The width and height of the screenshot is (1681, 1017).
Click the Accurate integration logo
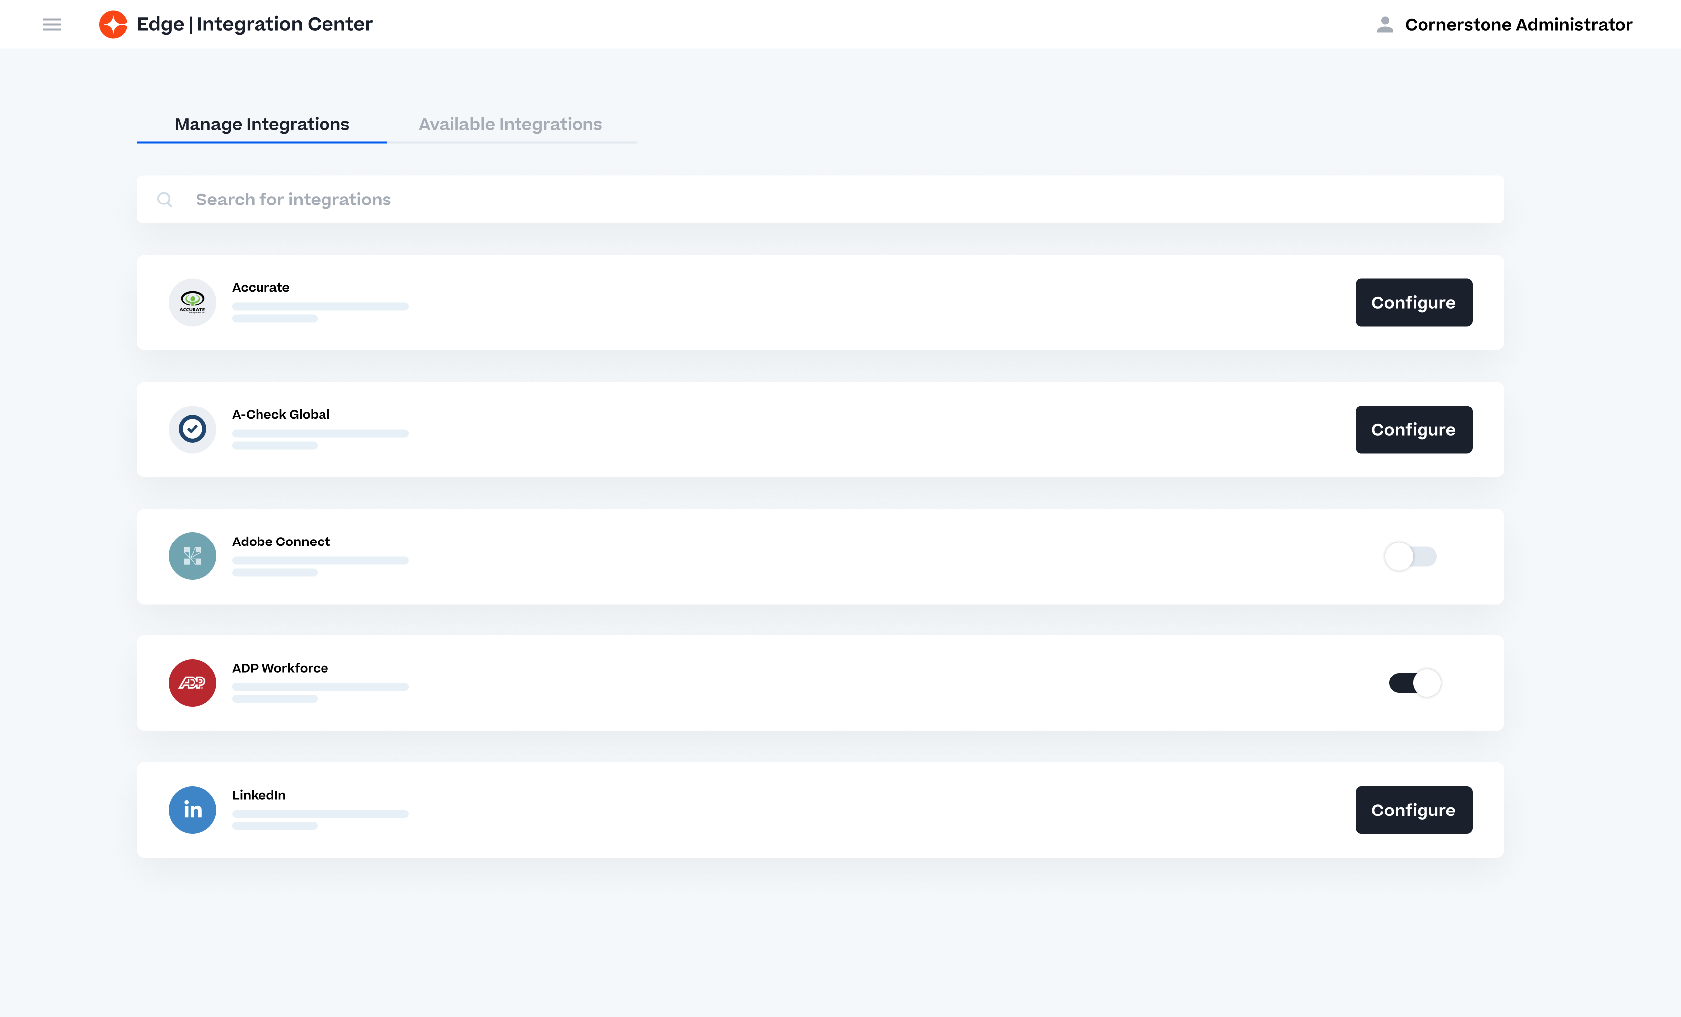click(x=193, y=302)
